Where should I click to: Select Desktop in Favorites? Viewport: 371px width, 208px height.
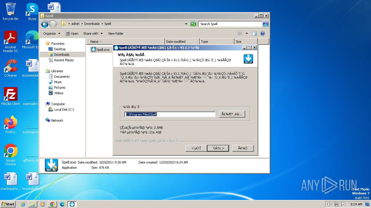pos(60,49)
